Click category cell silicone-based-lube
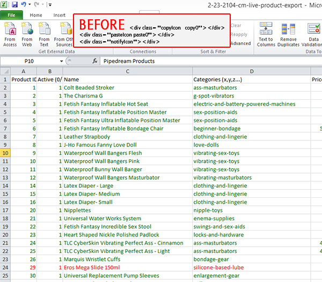Image resolution: width=322 pixels, height=282 pixels. pos(252,268)
